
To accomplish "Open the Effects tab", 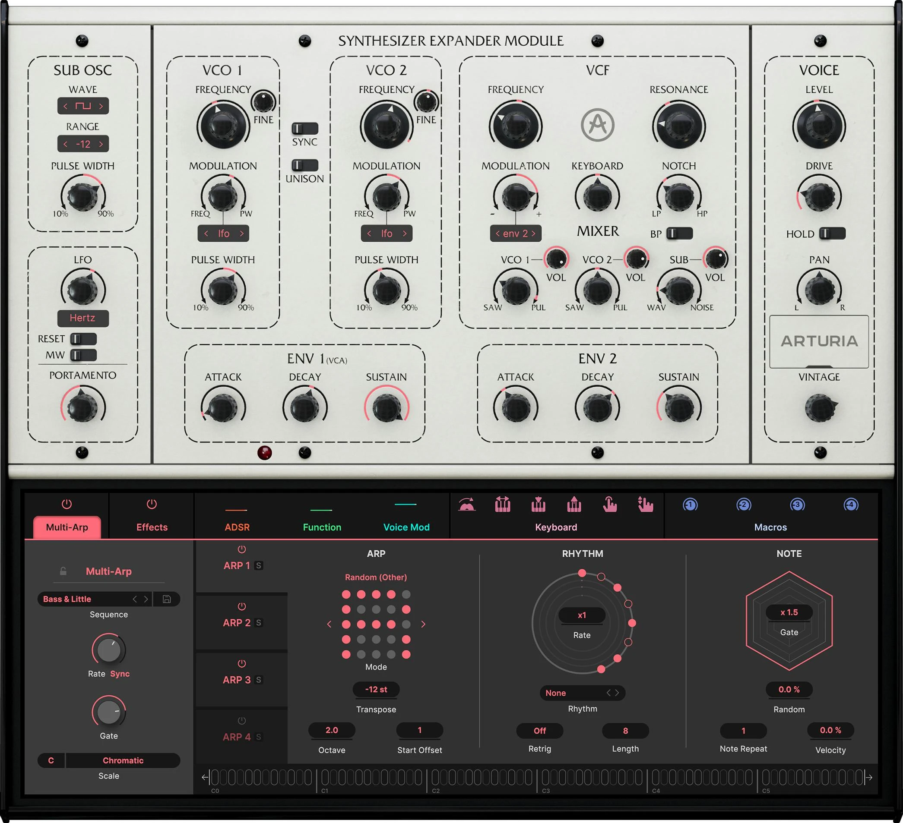I will [152, 527].
